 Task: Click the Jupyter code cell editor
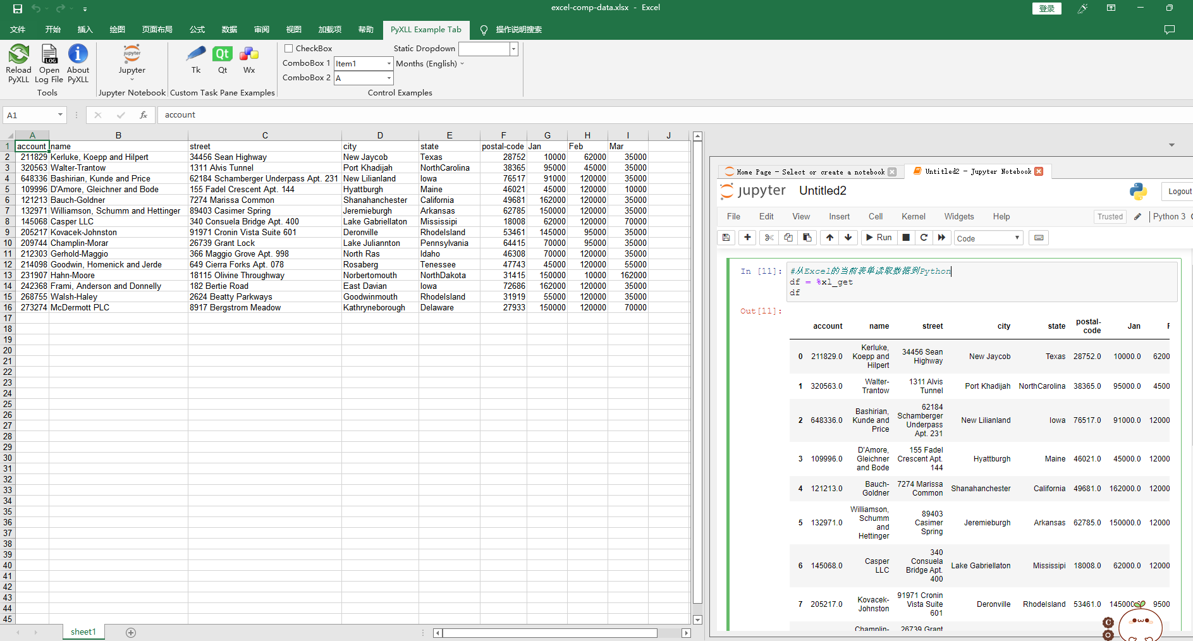(981, 282)
